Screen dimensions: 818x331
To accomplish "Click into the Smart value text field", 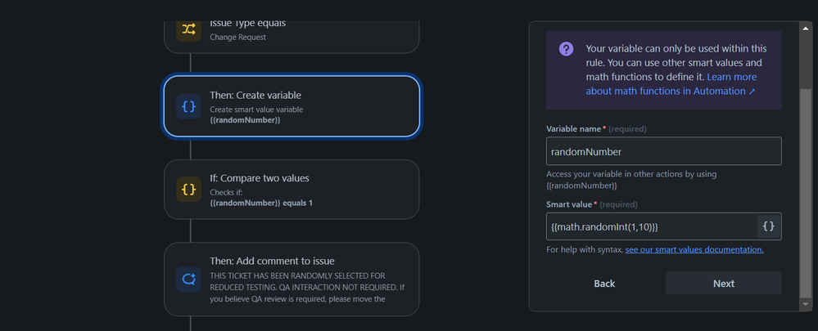I will click(x=651, y=226).
